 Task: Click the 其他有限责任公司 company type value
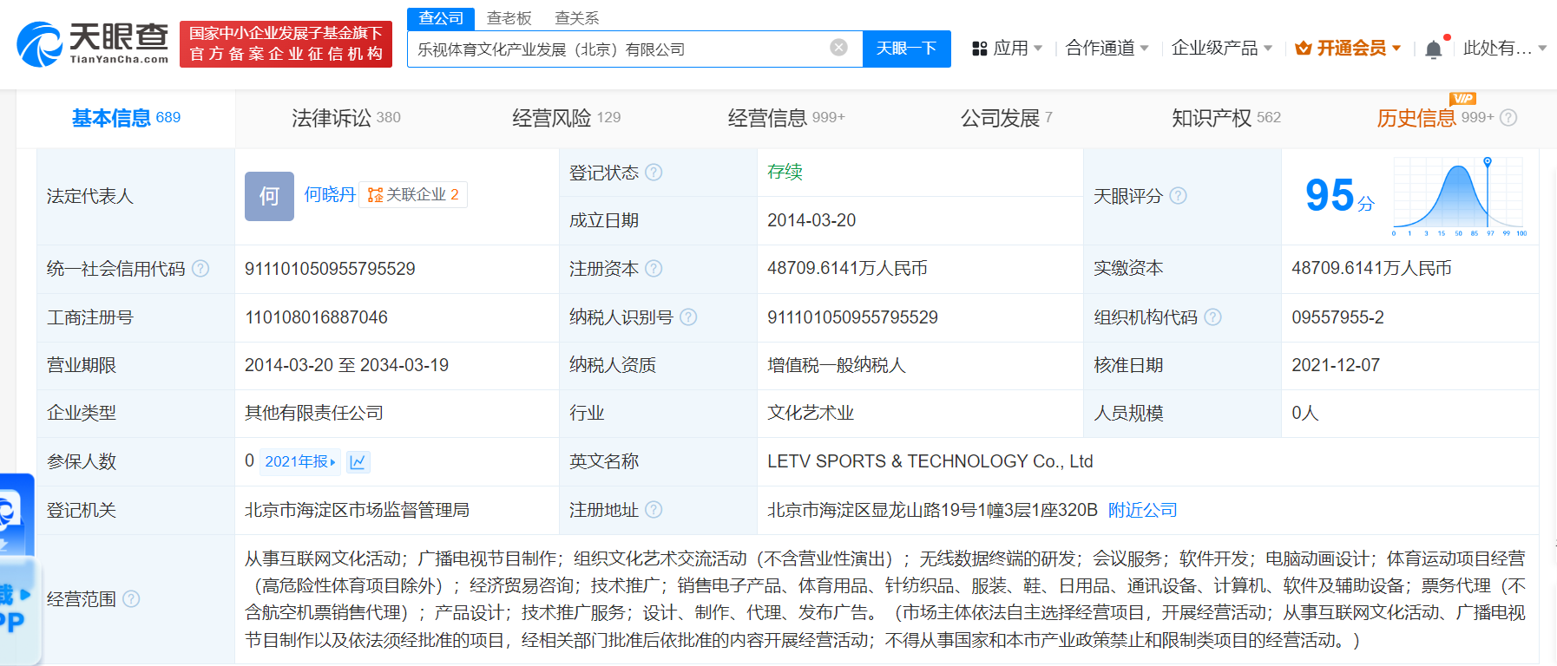click(314, 413)
